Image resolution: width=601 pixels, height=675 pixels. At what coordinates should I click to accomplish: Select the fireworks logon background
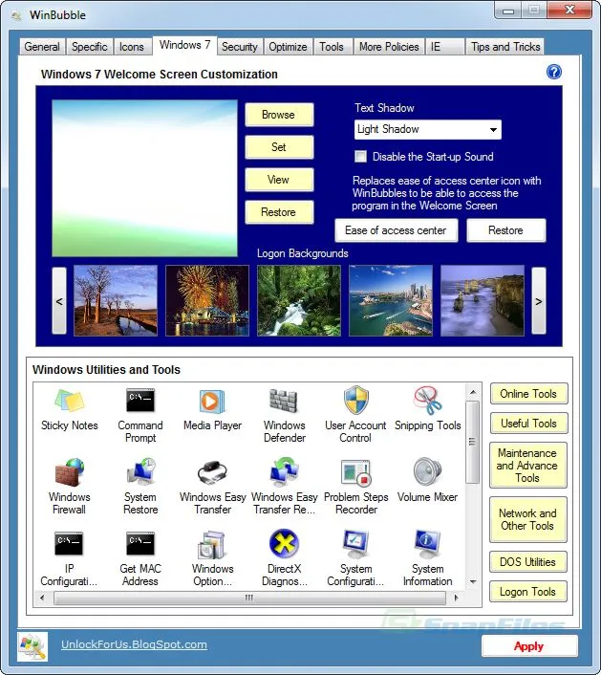pos(207,300)
